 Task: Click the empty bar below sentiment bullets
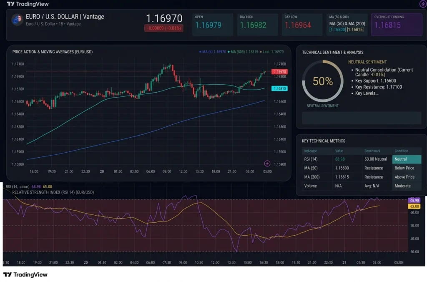coord(362,118)
